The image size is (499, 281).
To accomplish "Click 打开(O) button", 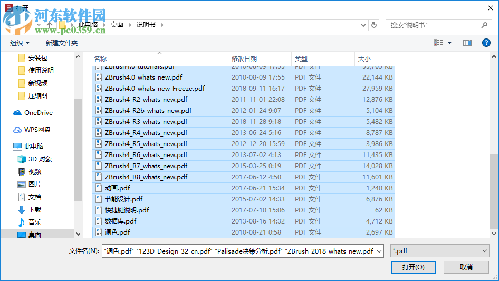I will coord(414,267).
